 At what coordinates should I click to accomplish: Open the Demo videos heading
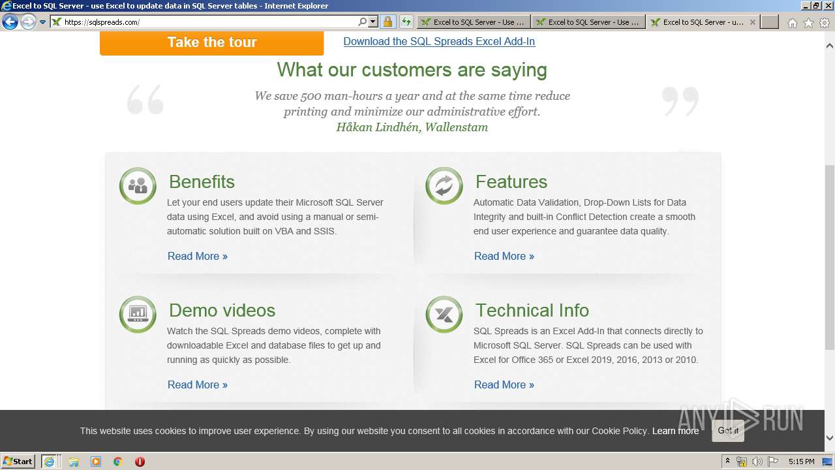[222, 310]
